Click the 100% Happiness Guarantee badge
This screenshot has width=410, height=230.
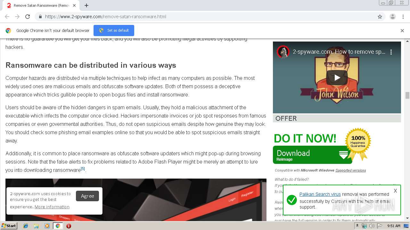coord(358,143)
